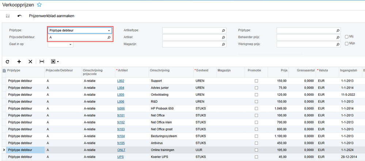
Task: Click the favorite star next to Verkoopprijzen
Action: coord(39,5)
